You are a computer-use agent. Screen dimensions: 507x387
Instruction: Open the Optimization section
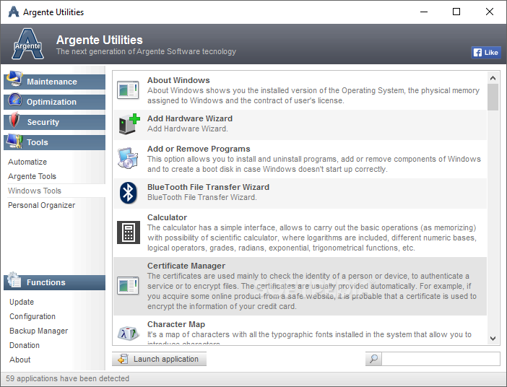click(x=55, y=102)
